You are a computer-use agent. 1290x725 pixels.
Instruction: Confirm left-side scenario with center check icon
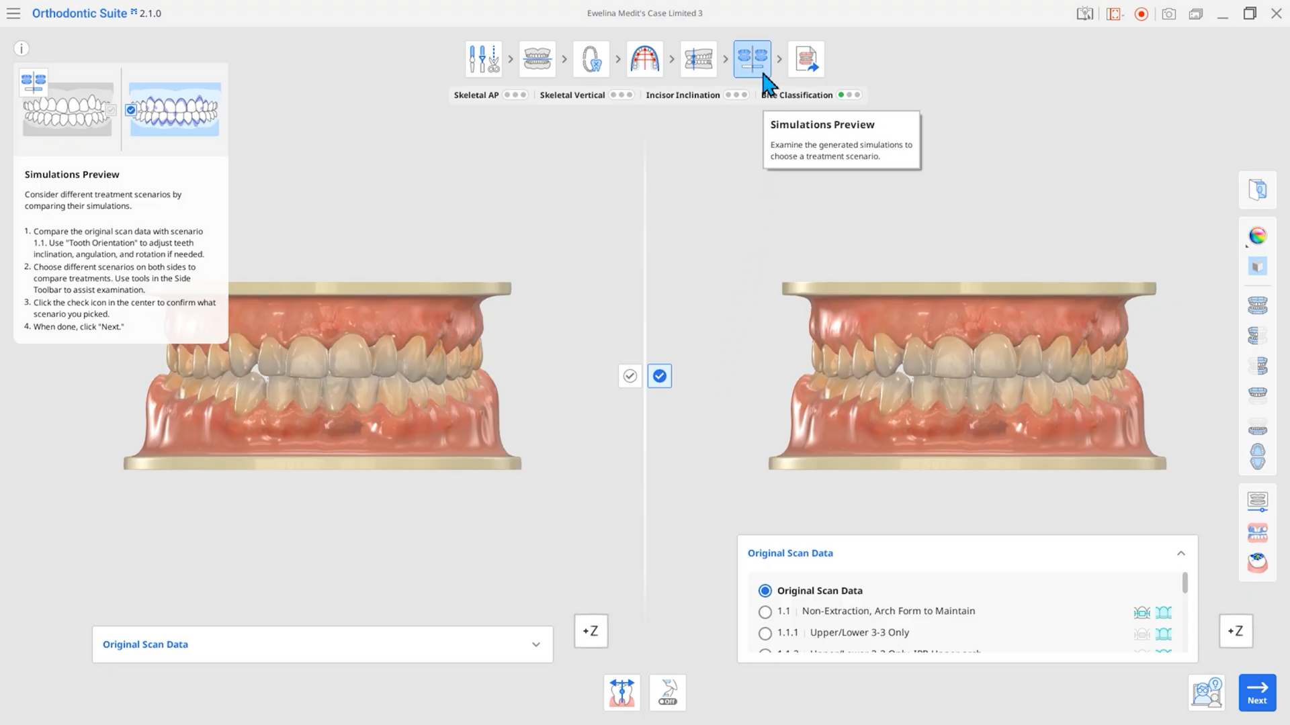click(x=630, y=376)
